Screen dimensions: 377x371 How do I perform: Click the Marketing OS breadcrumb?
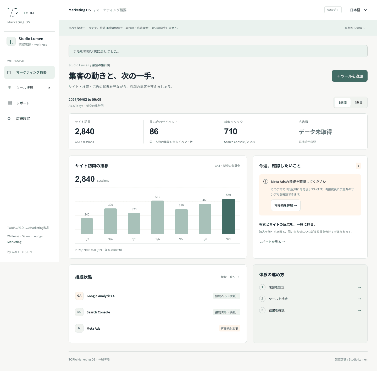click(80, 10)
